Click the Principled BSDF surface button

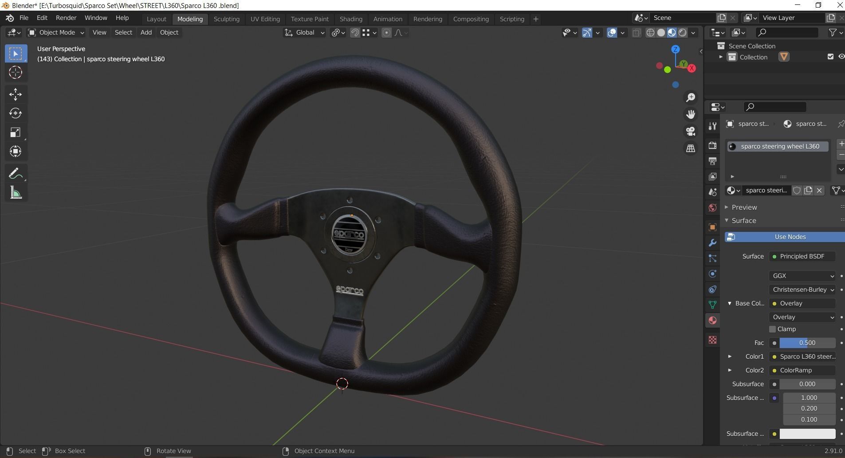(x=802, y=256)
